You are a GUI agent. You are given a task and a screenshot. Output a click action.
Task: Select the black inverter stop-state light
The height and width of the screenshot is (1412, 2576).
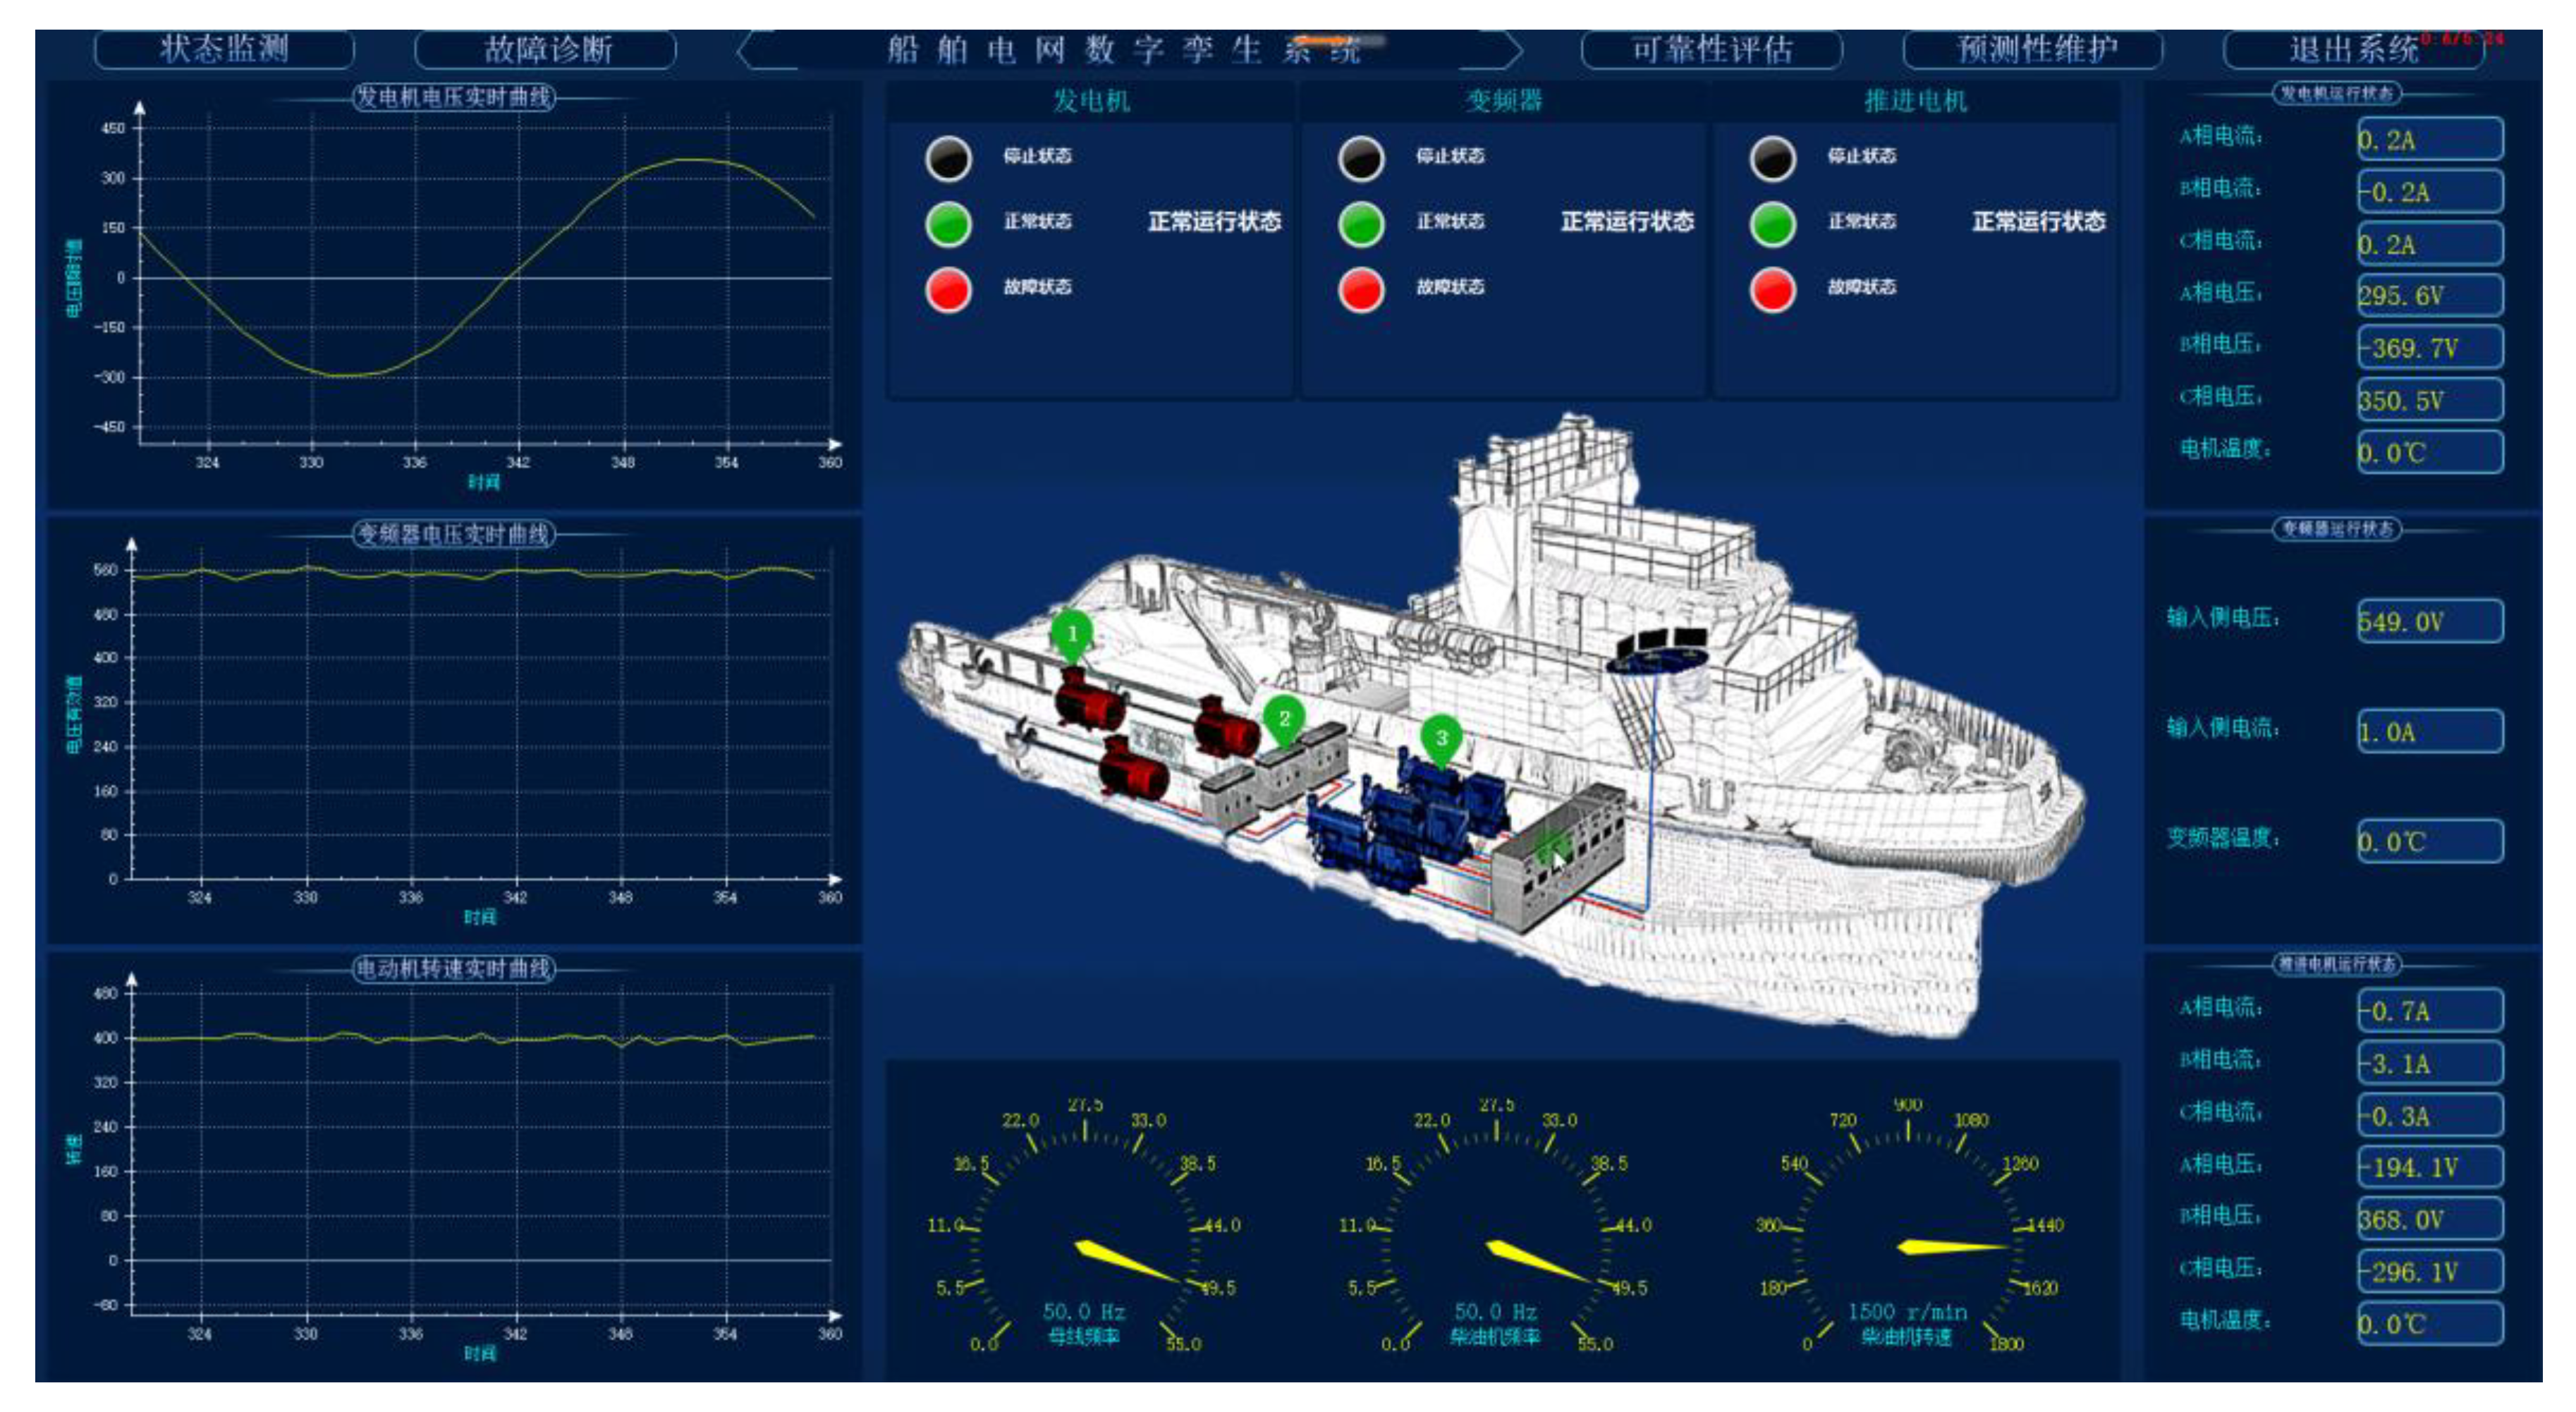click(1360, 158)
